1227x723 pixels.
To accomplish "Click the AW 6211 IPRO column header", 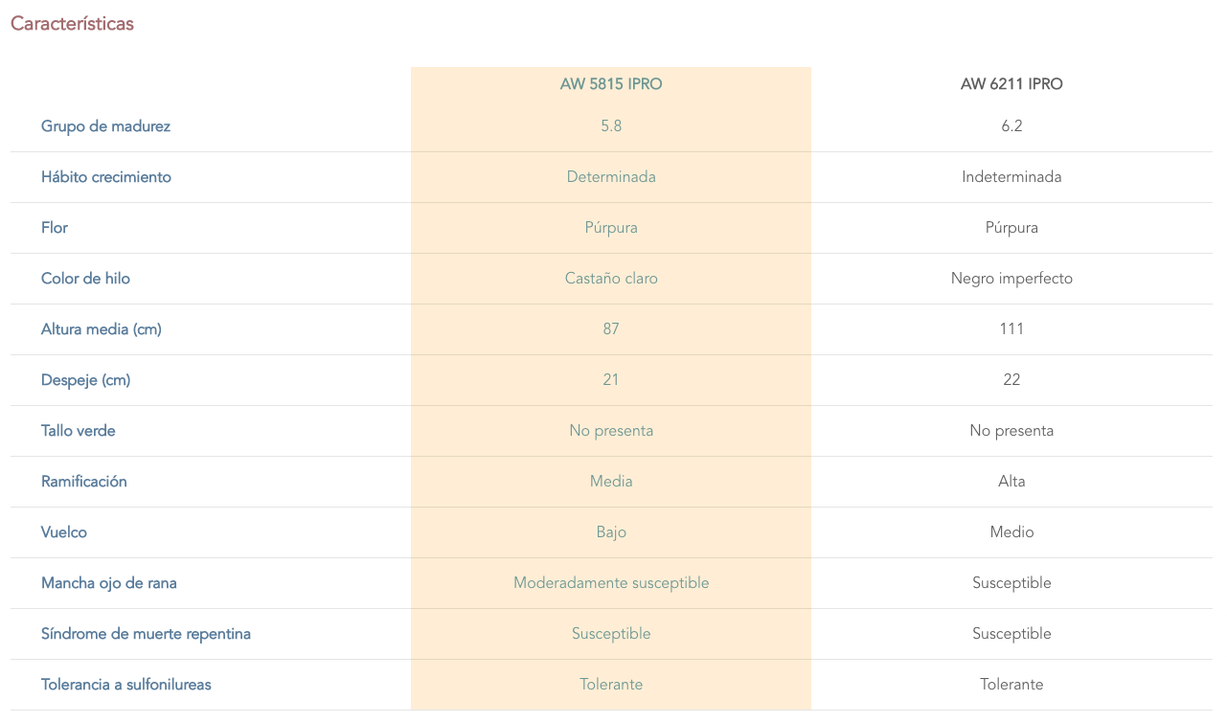I will pos(1011,84).
